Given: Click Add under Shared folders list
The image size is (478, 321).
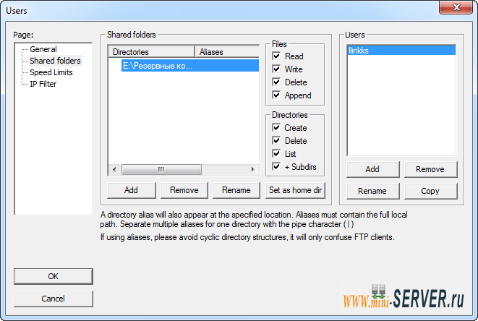Looking at the screenshot, I should coord(132,190).
